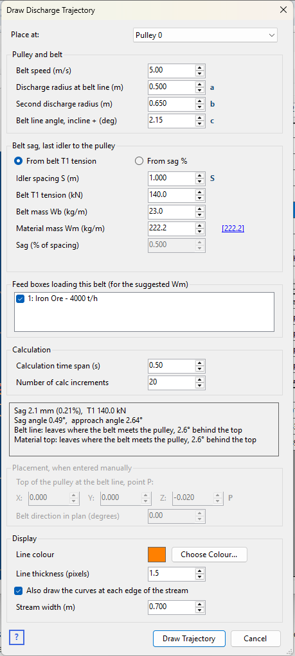This screenshot has height=656, width=295.
Task: Click the Stream width (m) field
Action: [x=171, y=607]
